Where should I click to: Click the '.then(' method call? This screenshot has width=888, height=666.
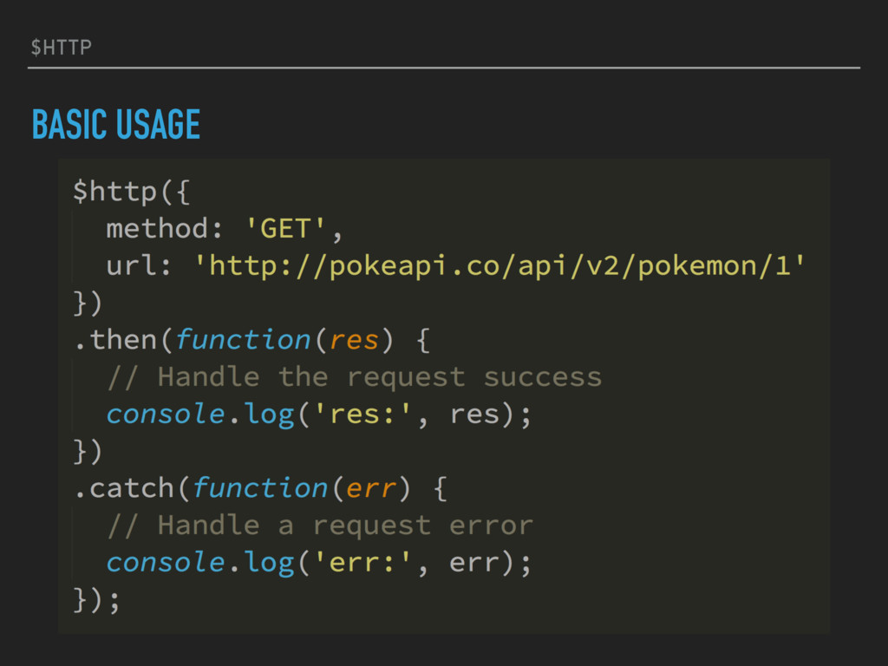tap(122, 340)
